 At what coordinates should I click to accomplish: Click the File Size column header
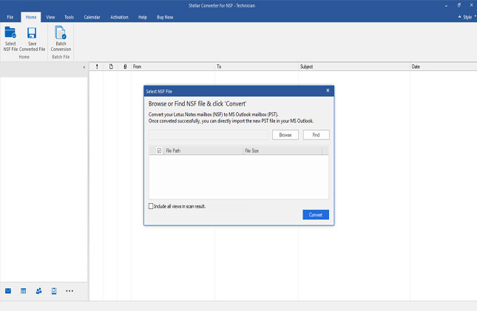click(x=283, y=151)
